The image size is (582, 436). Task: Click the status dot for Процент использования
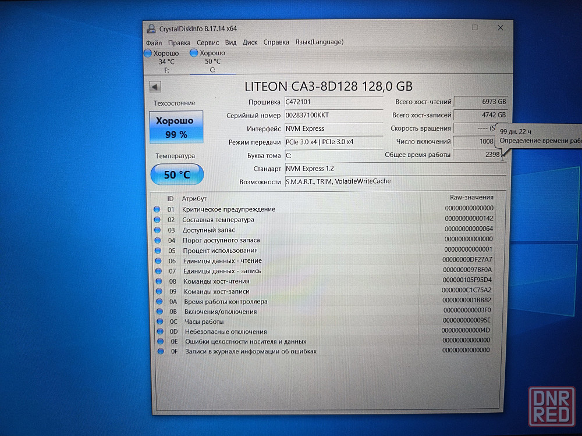coord(158,251)
